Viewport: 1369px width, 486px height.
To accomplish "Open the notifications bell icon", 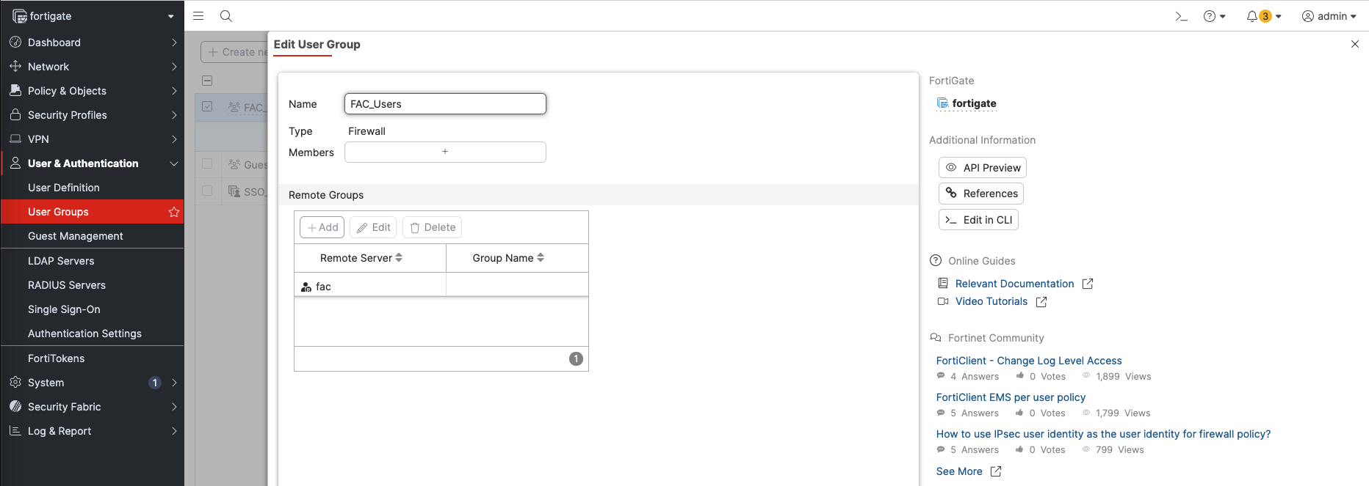I will point(1252,16).
